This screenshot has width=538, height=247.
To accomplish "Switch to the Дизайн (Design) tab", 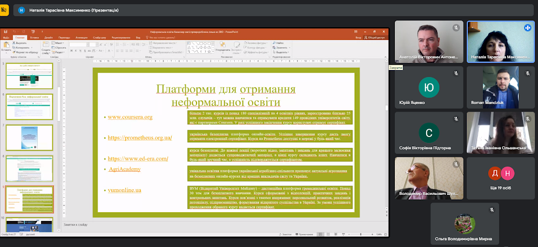I will (49, 38).
